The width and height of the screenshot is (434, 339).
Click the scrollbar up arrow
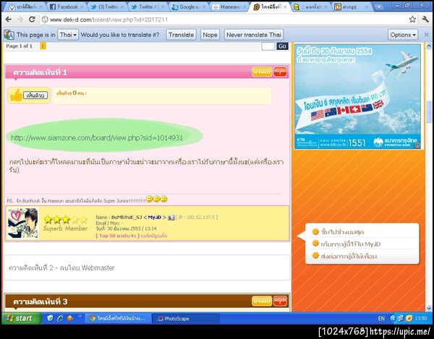[x=429, y=46]
